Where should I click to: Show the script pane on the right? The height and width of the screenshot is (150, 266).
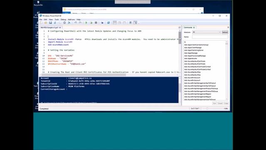pyautogui.click(x=120, y=22)
